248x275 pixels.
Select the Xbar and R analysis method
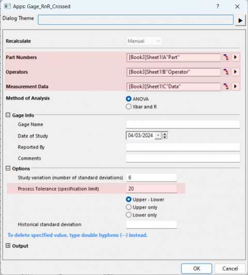[x=141, y=107]
